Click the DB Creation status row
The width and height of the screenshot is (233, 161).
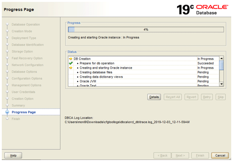tap(144, 59)
